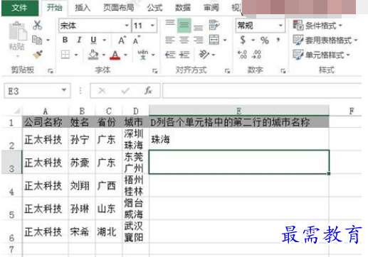The height and width of the screenshot is (257, 368).
Task: Align text left
Action: tap(170, 40)
